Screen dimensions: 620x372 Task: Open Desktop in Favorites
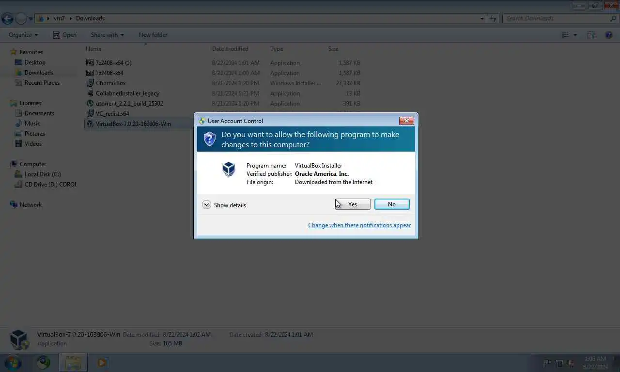[35, 62]
